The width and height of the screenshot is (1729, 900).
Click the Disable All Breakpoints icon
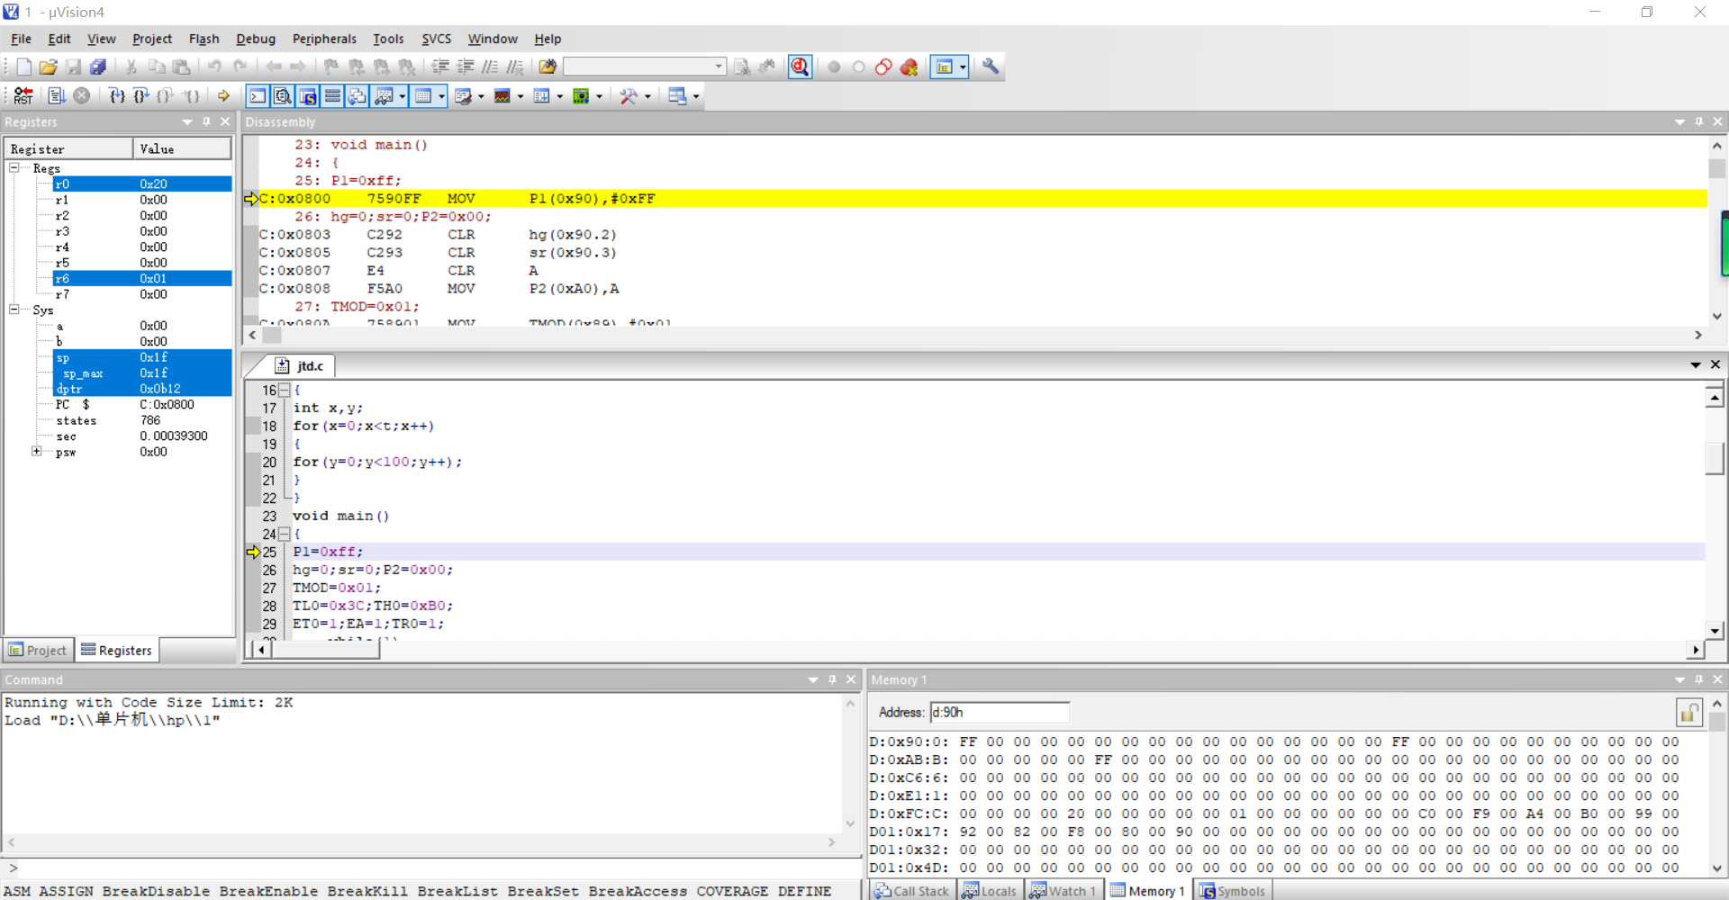click(x=884, y=67)
